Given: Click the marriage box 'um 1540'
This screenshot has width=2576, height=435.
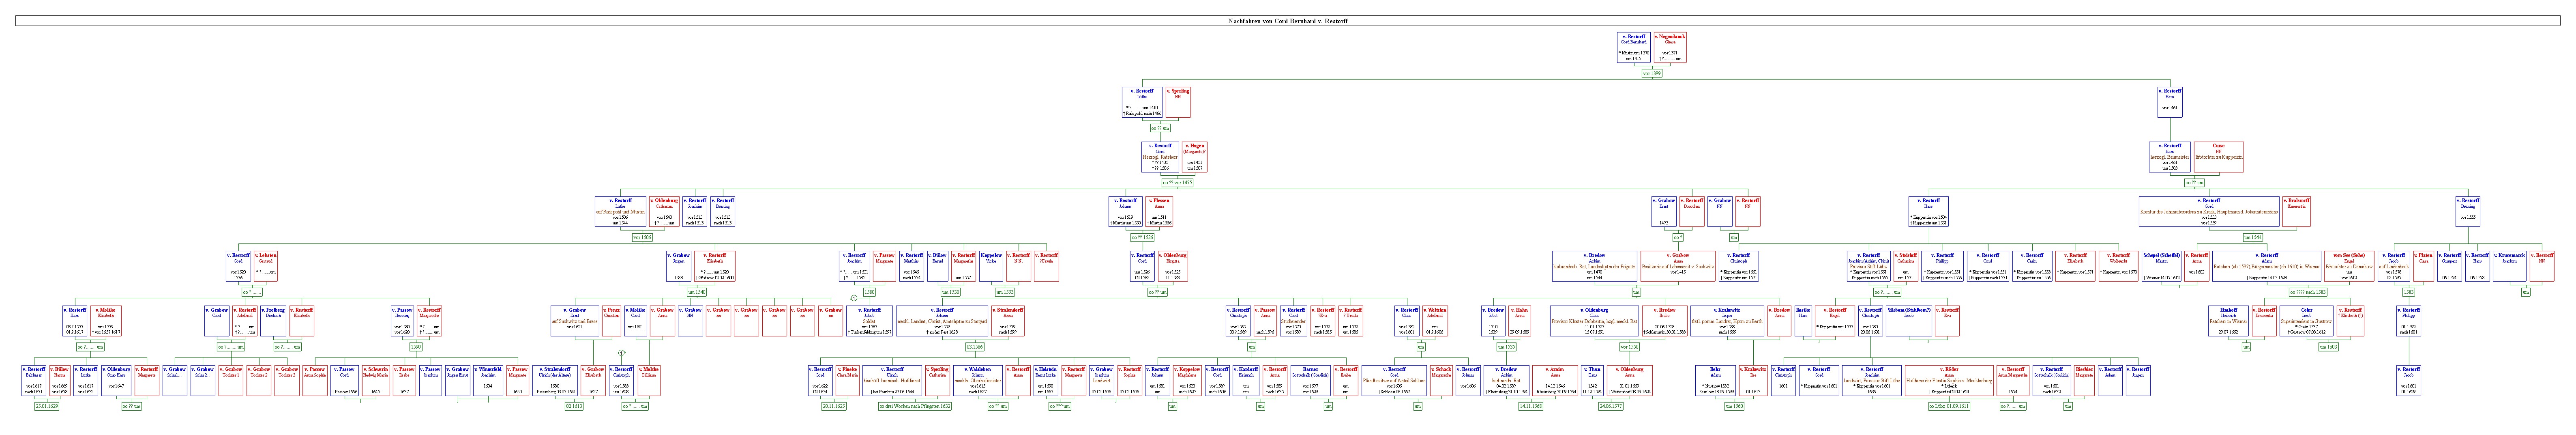Looking at the screenshot, I should [x=698, y=293].
